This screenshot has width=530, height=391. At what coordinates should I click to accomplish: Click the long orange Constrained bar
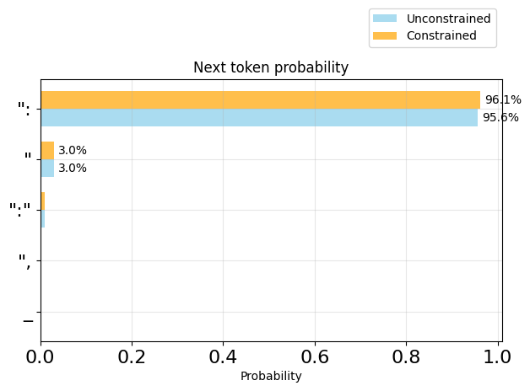(260, 100)
